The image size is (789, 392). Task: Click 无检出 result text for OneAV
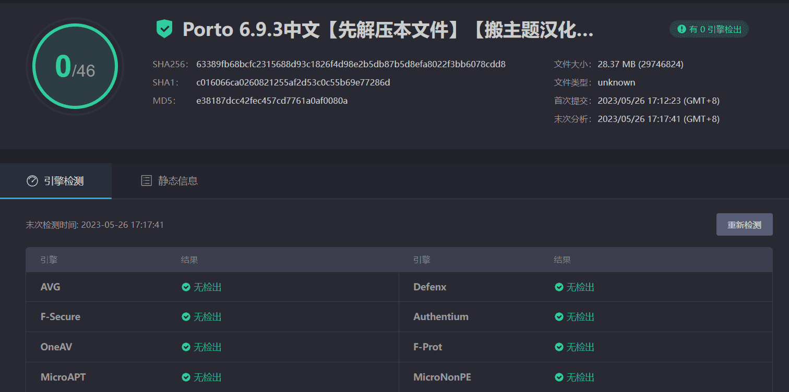(x=208, y=347)
